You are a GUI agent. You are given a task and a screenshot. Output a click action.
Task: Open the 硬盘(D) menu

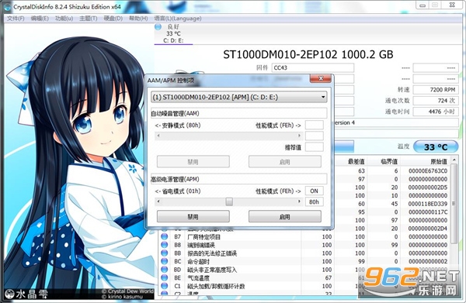[x=113, y=19]
